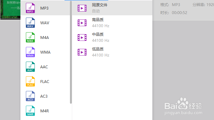Select 低品质 44100 Hz quality preset
Viewport: 214px width, 120px height.
pos(112,52)
